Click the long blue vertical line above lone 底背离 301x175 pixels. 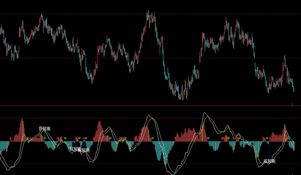[x=270, y=150]
